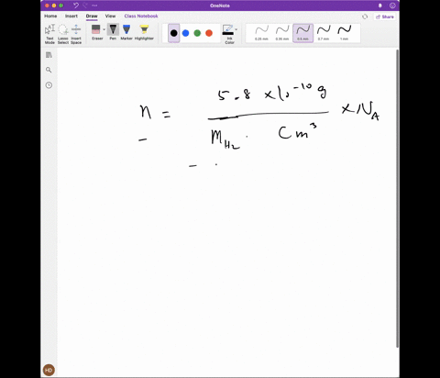This screenshot has width=440, height=378.
Task: Open the feedback smiley icon
Action: (392, 6)
